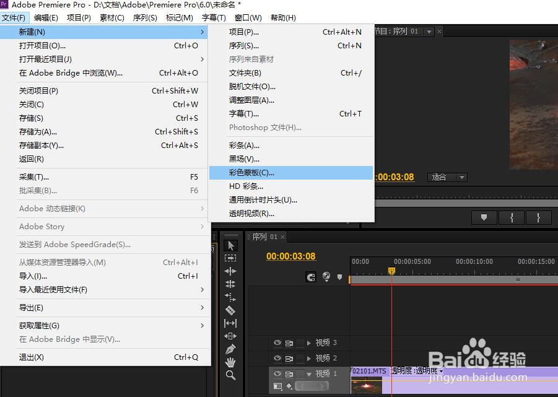Viewport: 558px width, 397px height.
Task: Choose 调整图层(A)... menu entry
Action: pos(291,100)
